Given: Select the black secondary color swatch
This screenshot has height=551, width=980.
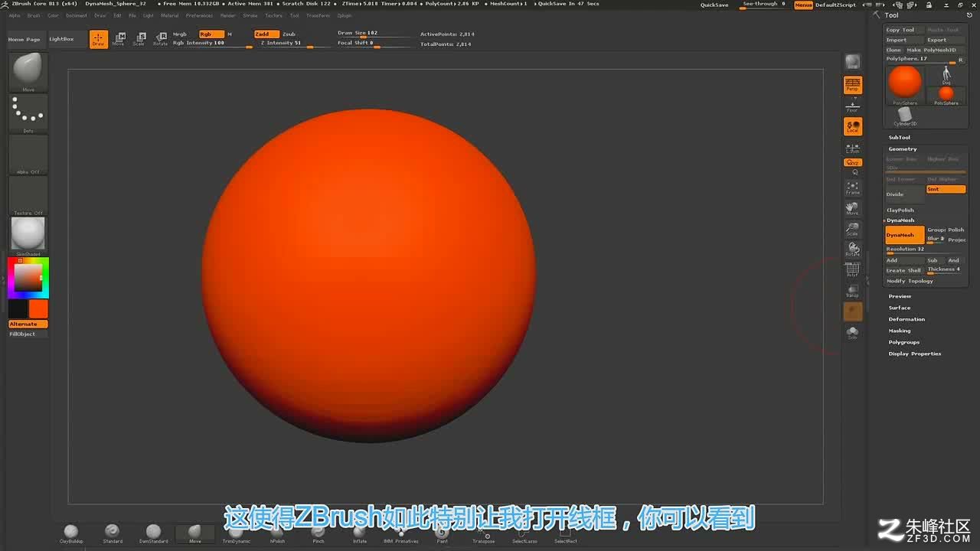Looking at the screenshot, I should 18,308.
